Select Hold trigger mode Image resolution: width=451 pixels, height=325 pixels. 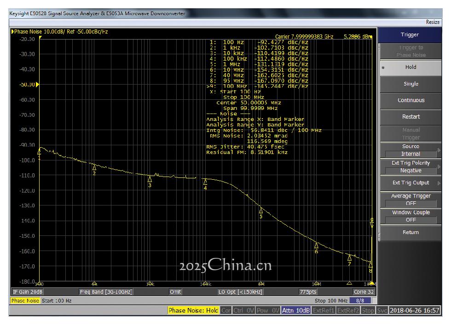[411, 67]
